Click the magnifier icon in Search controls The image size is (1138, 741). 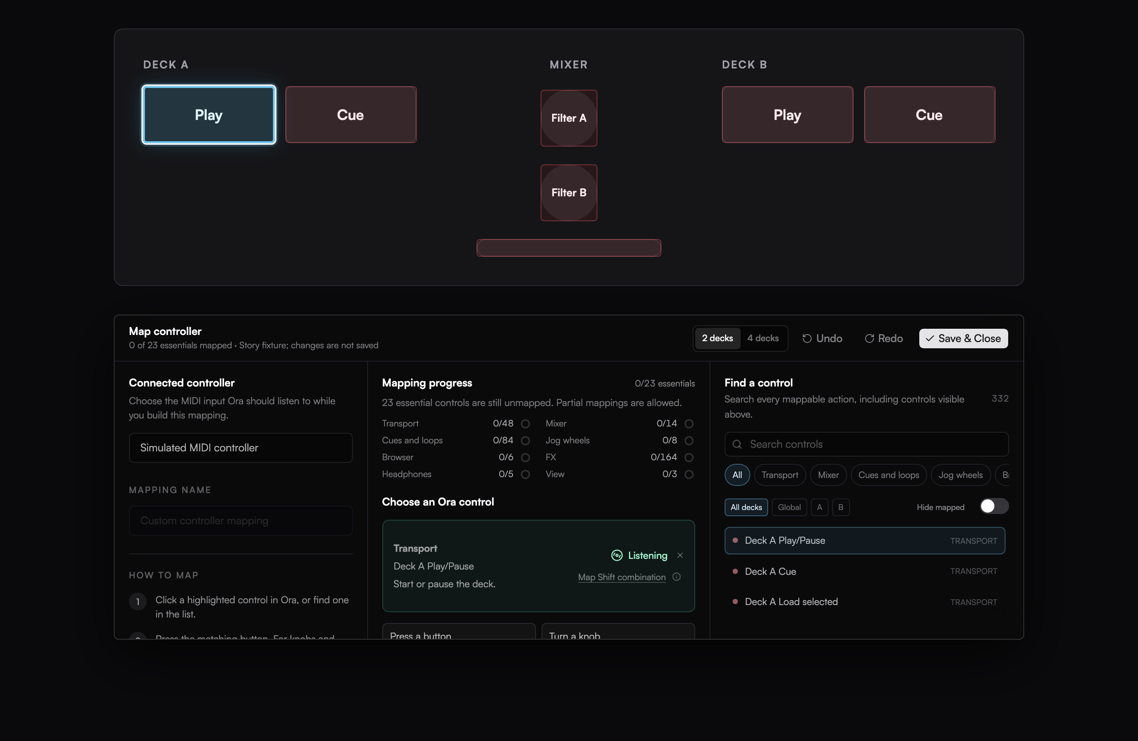point(737,444)
